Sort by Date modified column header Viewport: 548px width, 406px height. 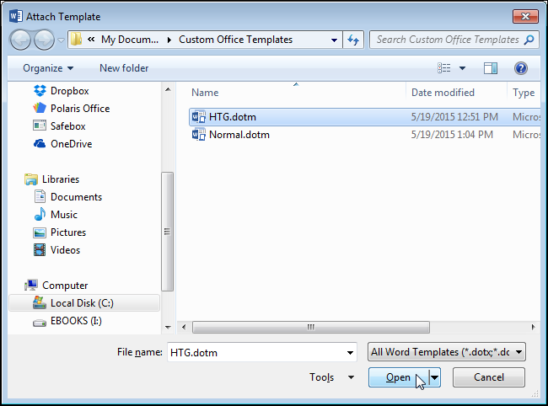click(443, 93)
